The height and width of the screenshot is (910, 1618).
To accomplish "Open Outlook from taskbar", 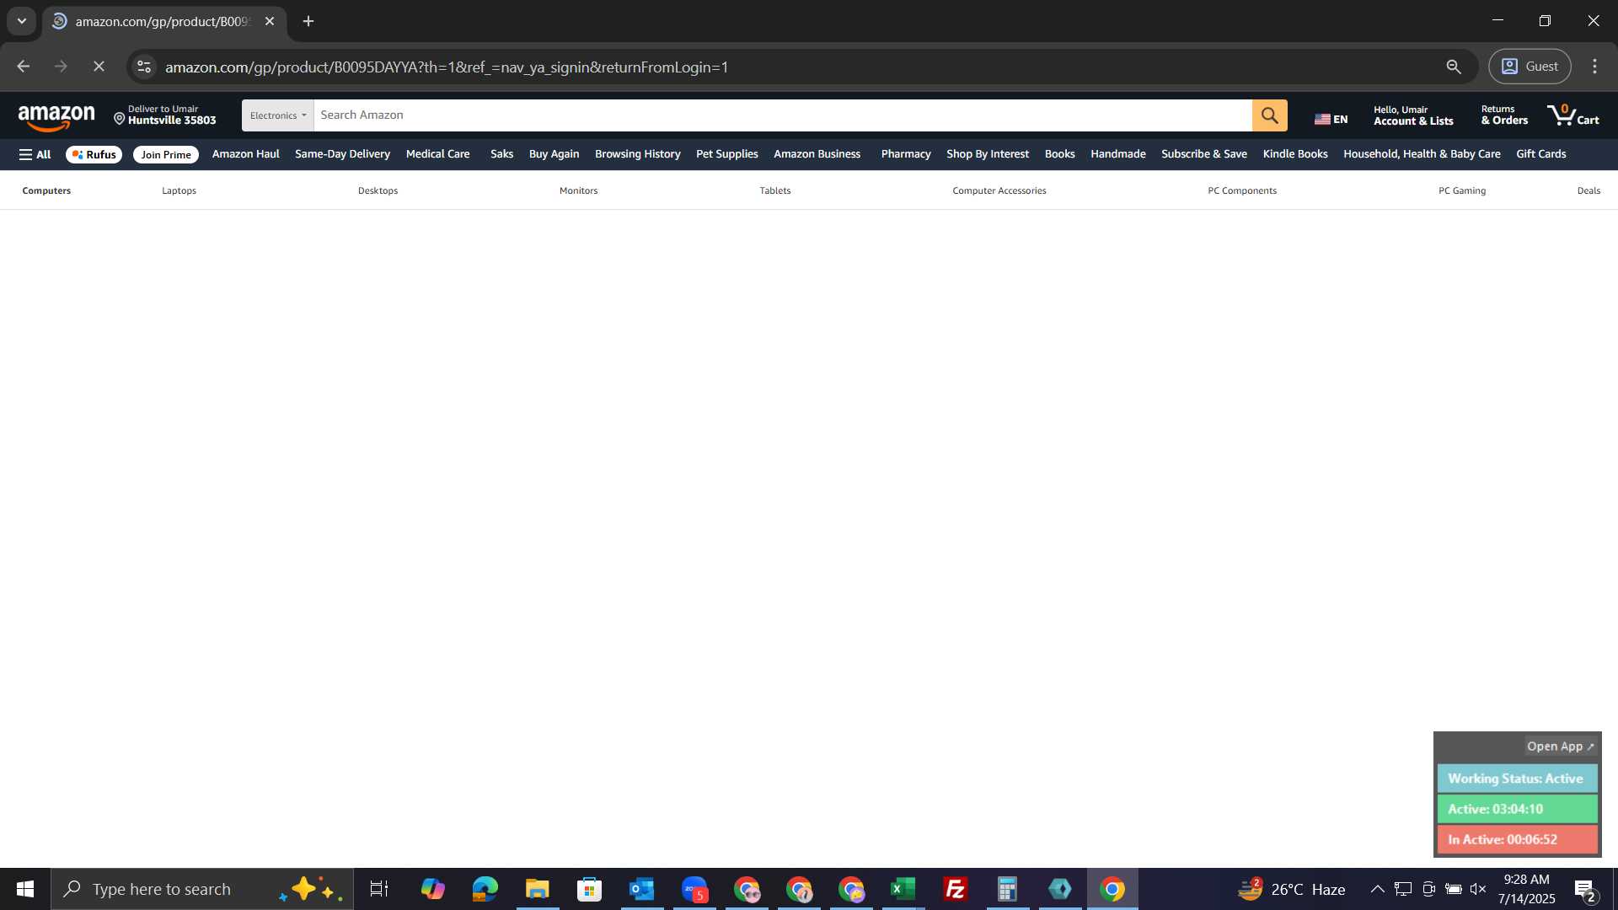I will point(642,889).
